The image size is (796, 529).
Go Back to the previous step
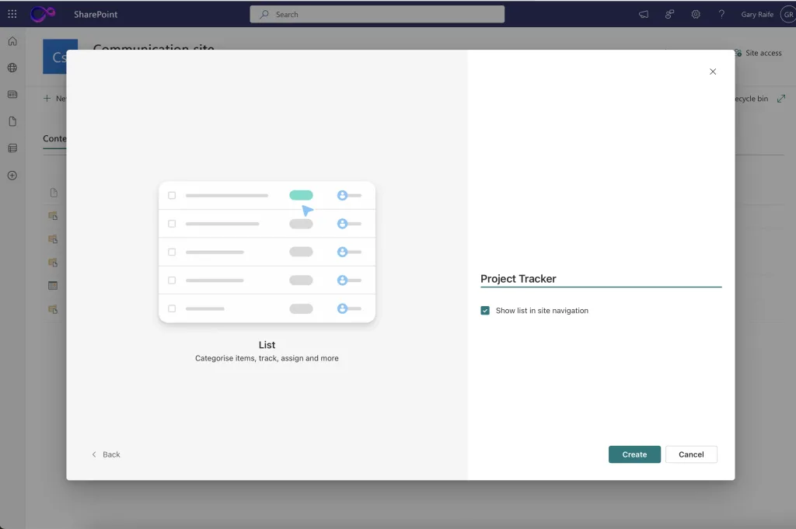coord(106,454)
